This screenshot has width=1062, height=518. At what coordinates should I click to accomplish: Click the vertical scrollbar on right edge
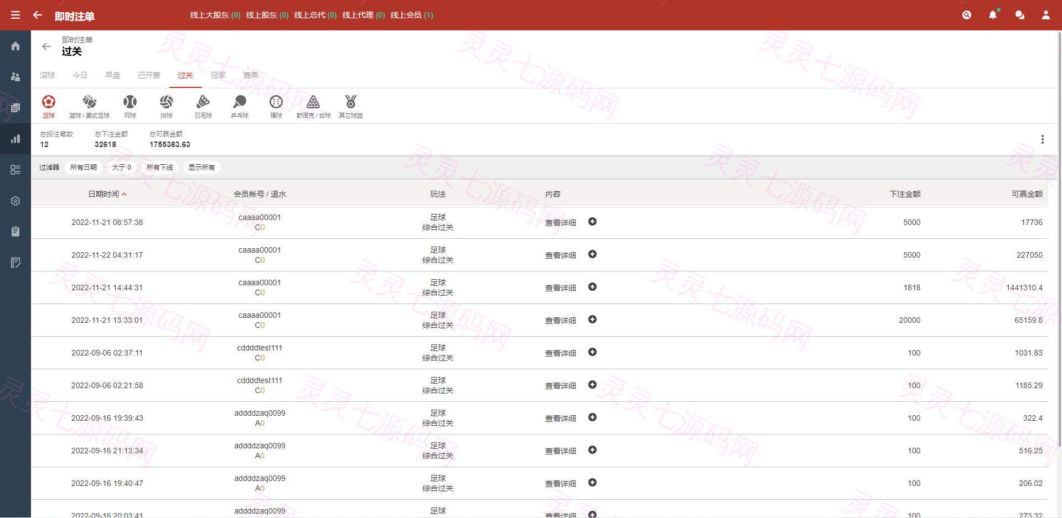pos(1059,238)
